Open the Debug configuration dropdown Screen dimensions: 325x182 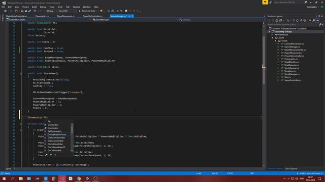click(51, 11)
